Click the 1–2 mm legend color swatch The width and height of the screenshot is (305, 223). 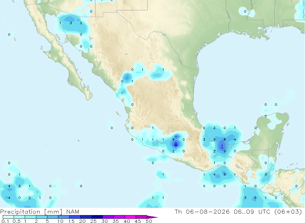tap(30, 217)
